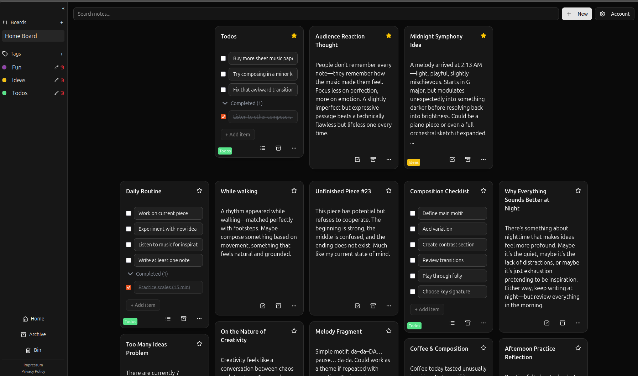The image size is (638, 376).
Task: Edit the Fun tag with the pencil icon
Action: pos(56,67)
